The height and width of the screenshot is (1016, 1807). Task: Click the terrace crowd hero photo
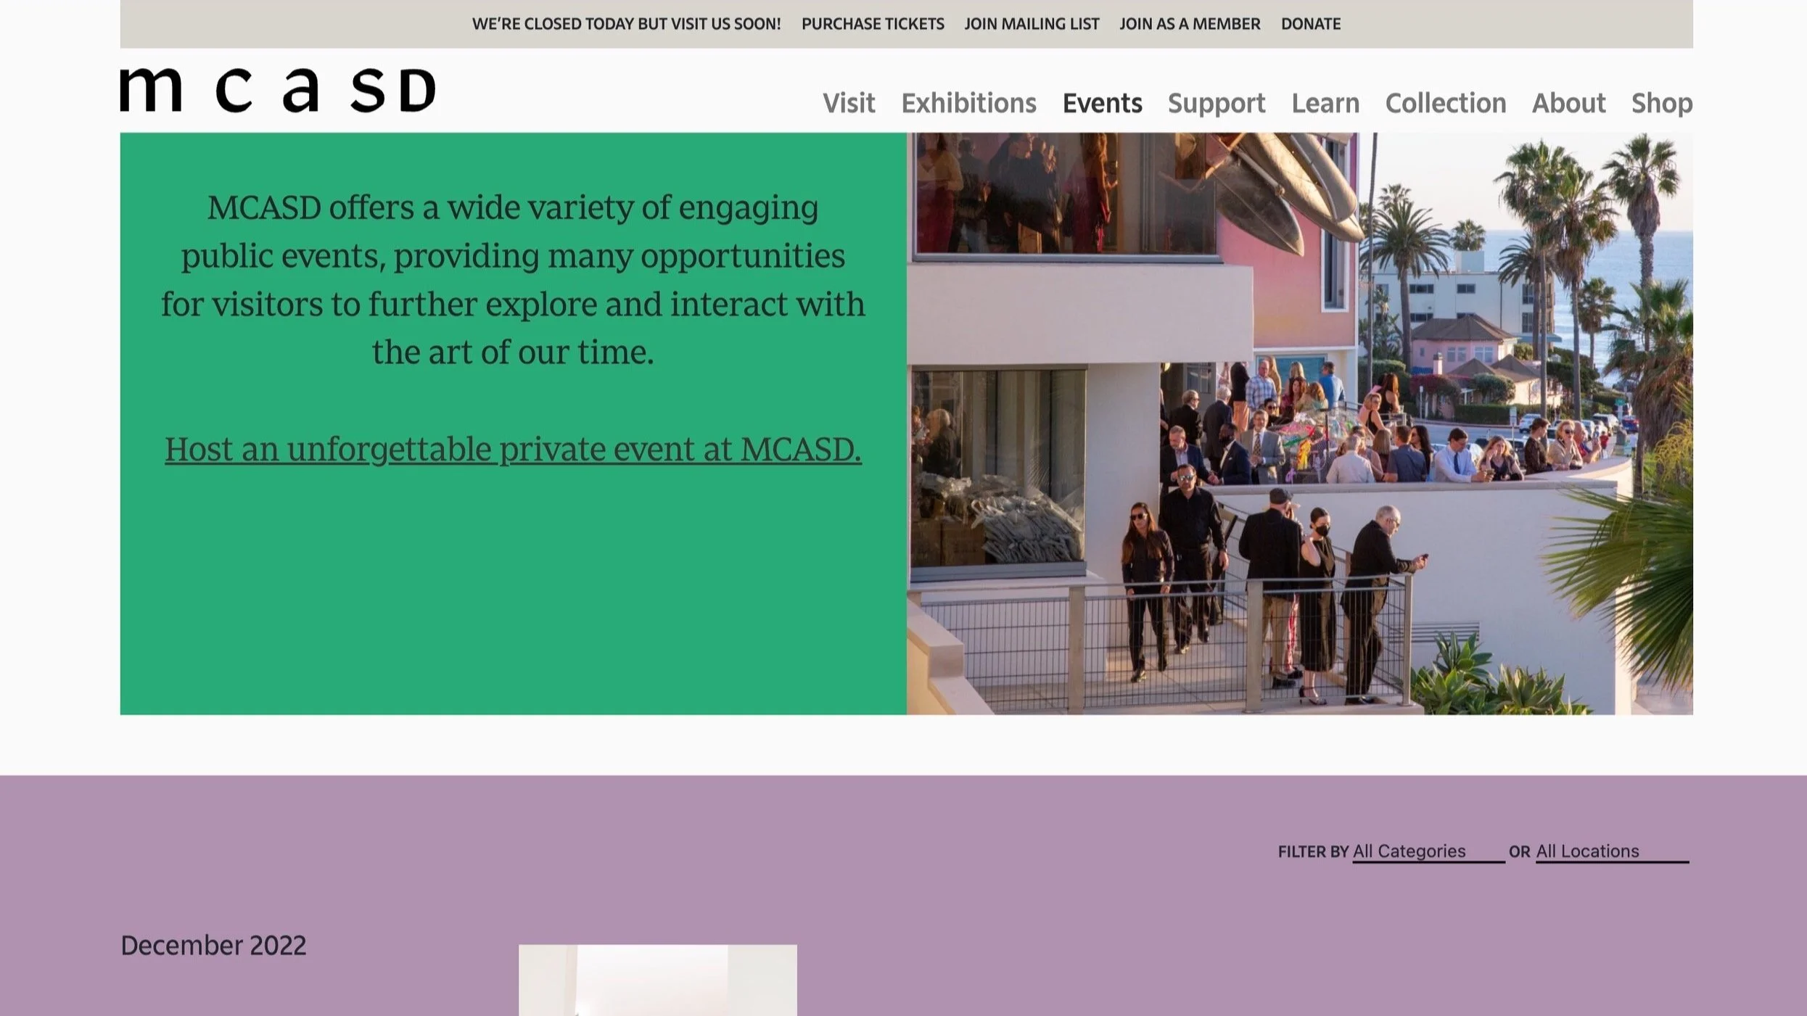pos(1298,424)
